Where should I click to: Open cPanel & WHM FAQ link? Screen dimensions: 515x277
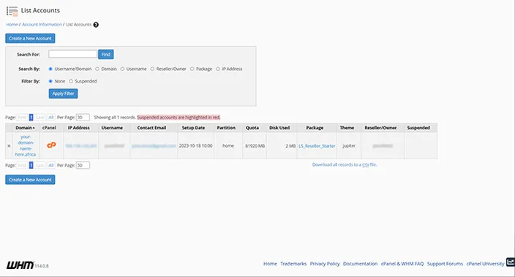click(x=402, y=264)
